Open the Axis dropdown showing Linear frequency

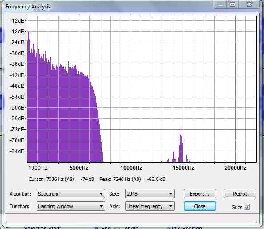coord(150,206)
